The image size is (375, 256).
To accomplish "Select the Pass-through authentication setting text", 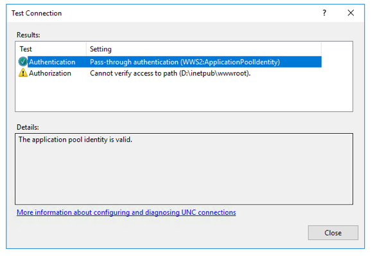I will (185, 62).
